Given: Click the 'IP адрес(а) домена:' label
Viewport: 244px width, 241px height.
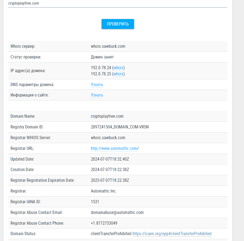Looking at the screenshot, I should [x=28, y=71].
